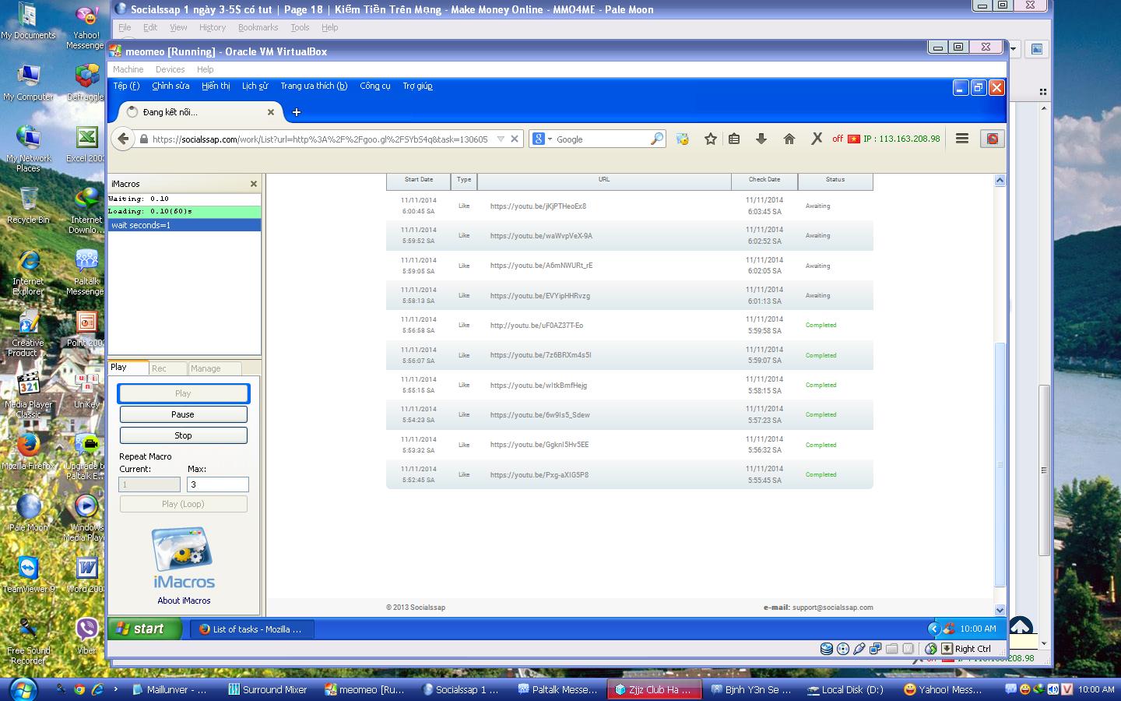Open the Viber desktop icon
Image resolution: width=1121 pixels, height=701 pixels.
[x=86, y=636]
